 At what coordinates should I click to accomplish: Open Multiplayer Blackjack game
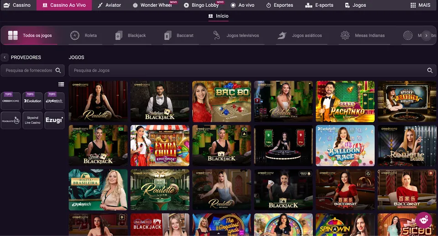tap(160, 101)
